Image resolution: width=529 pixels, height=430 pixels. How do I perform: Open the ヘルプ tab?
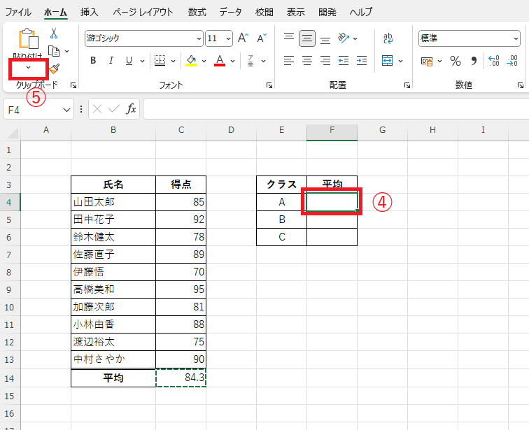pos(361,12)
